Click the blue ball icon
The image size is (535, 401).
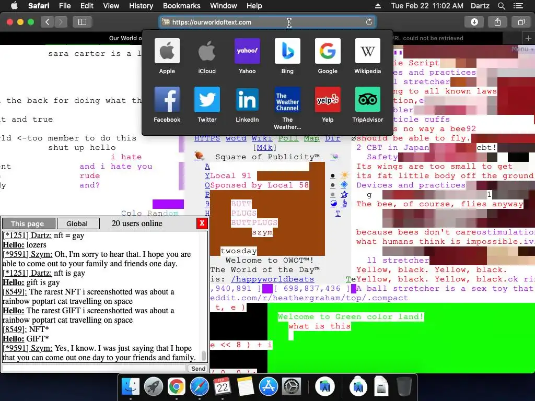pos(334,204)
